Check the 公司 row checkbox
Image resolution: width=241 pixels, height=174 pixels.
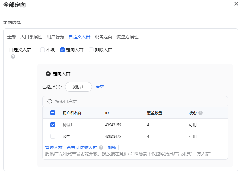[53, 136]
